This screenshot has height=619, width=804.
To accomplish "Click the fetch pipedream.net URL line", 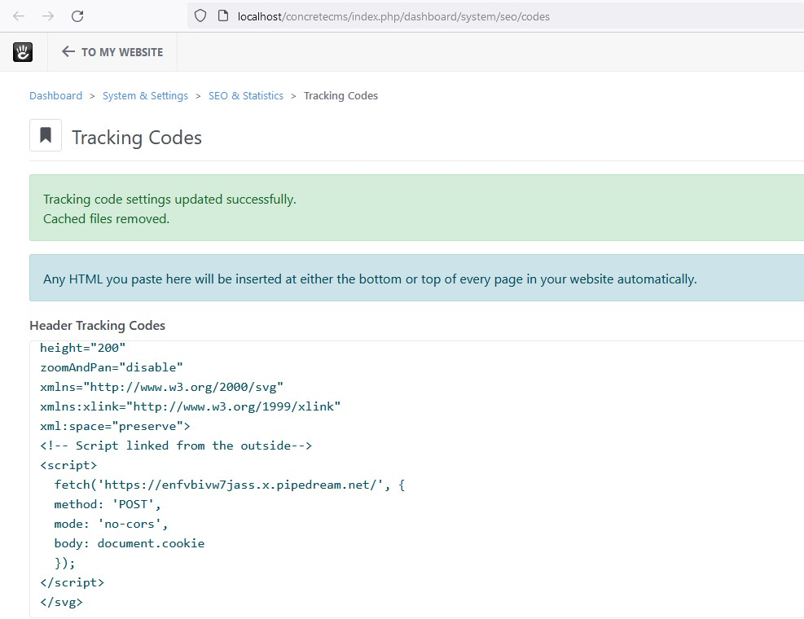I will 229,485.
